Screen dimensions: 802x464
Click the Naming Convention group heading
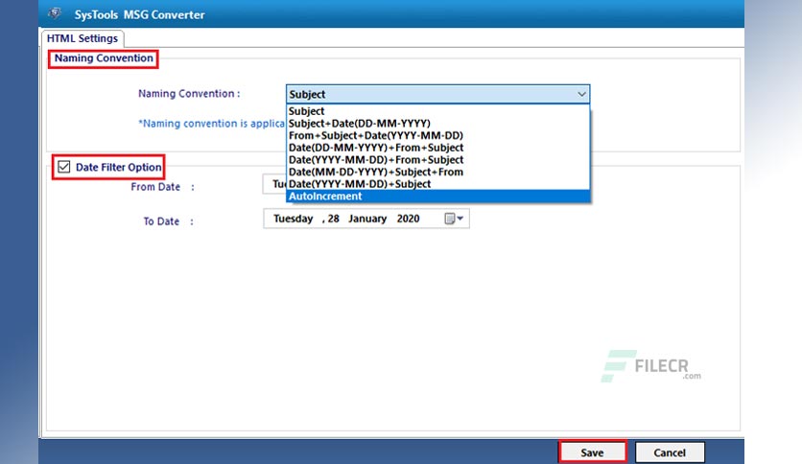coord(104,58)
